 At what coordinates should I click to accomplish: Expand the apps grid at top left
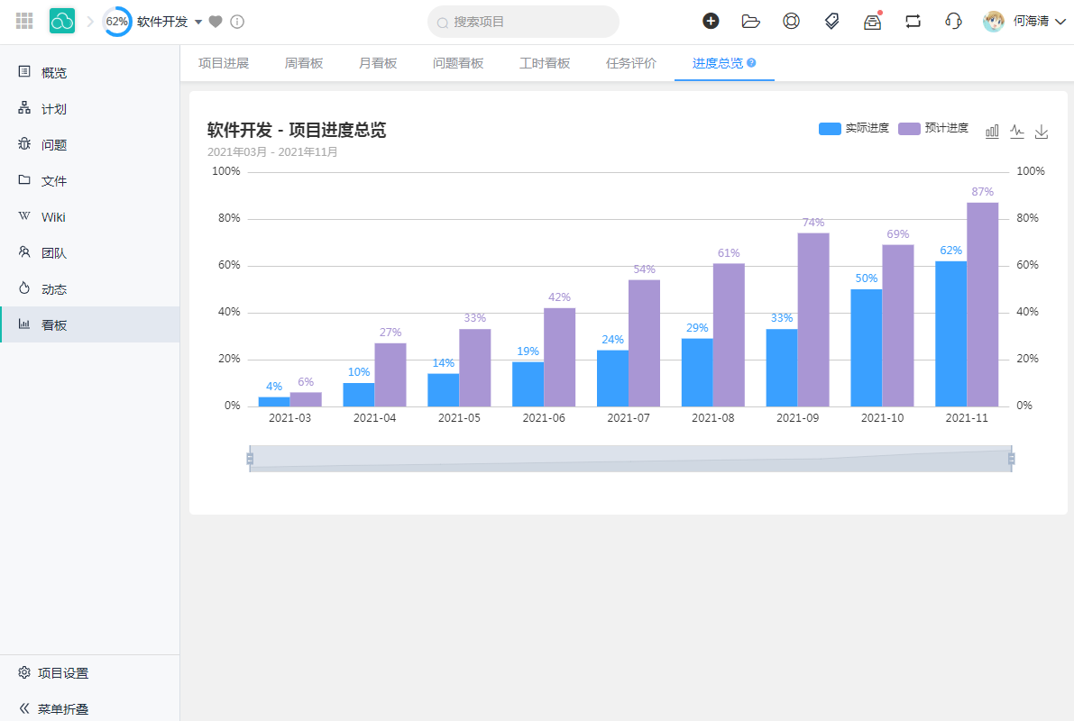coord(24,20)
